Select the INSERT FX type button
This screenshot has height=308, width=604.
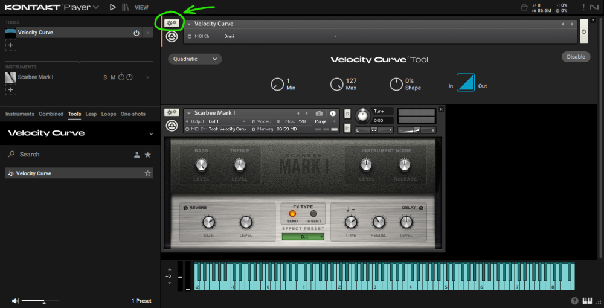pyautogui.click(x=313, y=213)
